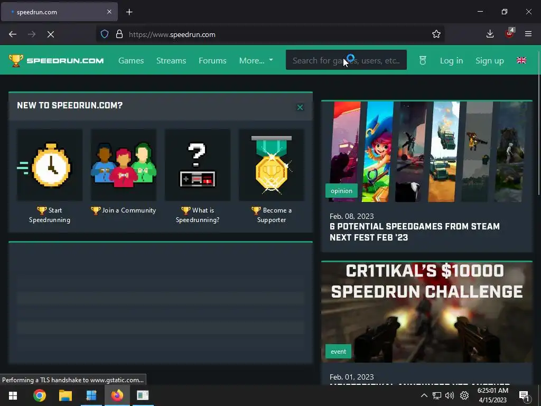Open the taskbar app left of Firefox
This screenshot has width=541, height=406.
(x=91, y=395)
